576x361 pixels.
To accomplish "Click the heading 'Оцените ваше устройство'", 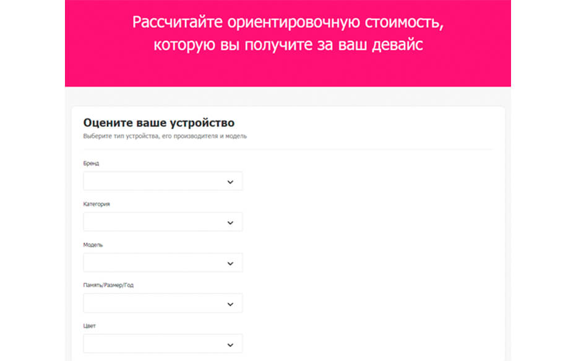I will (x=158, y=123).
